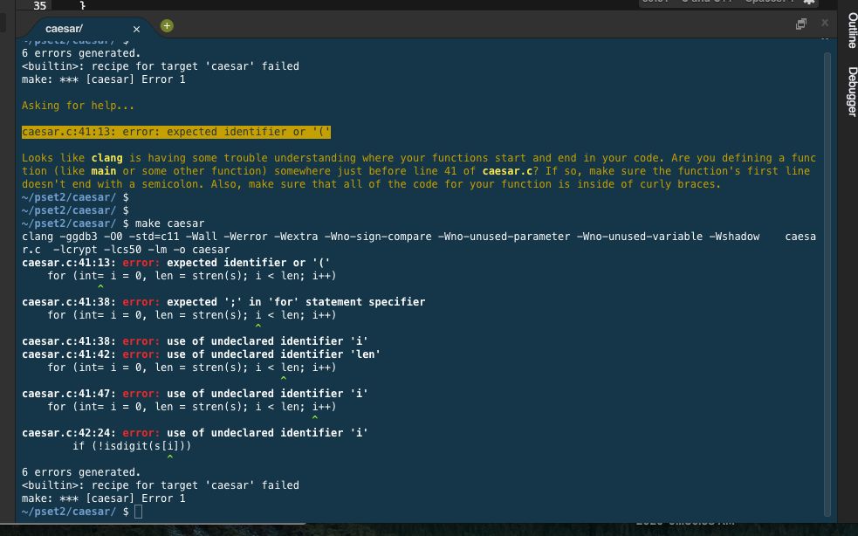Click the caesar.c:41:38 undeclared identifier 'i' error
Viewport: 858px width, 536px height.
(195, 341)
